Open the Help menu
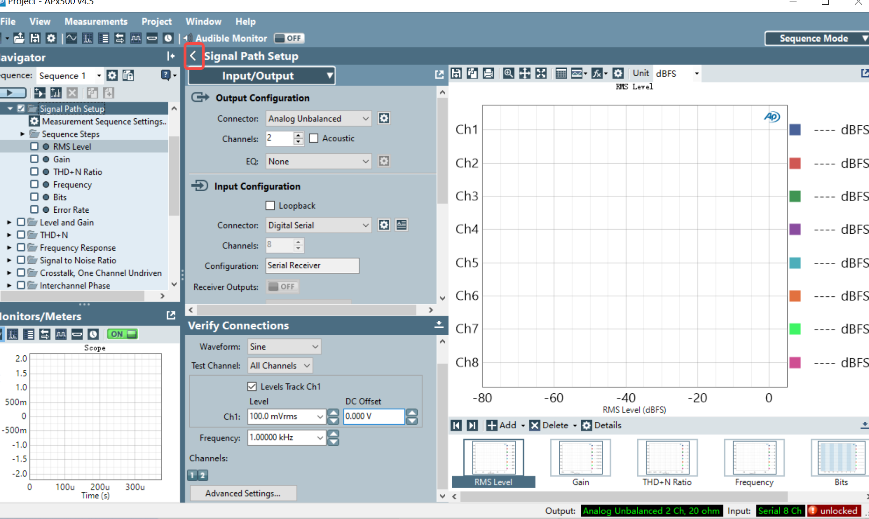This screenshot has width=869, height=519. coord(245,22)
